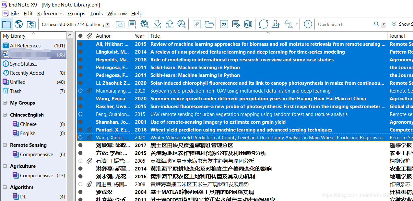Open the Go to Word Processor icon

(248, 24)
